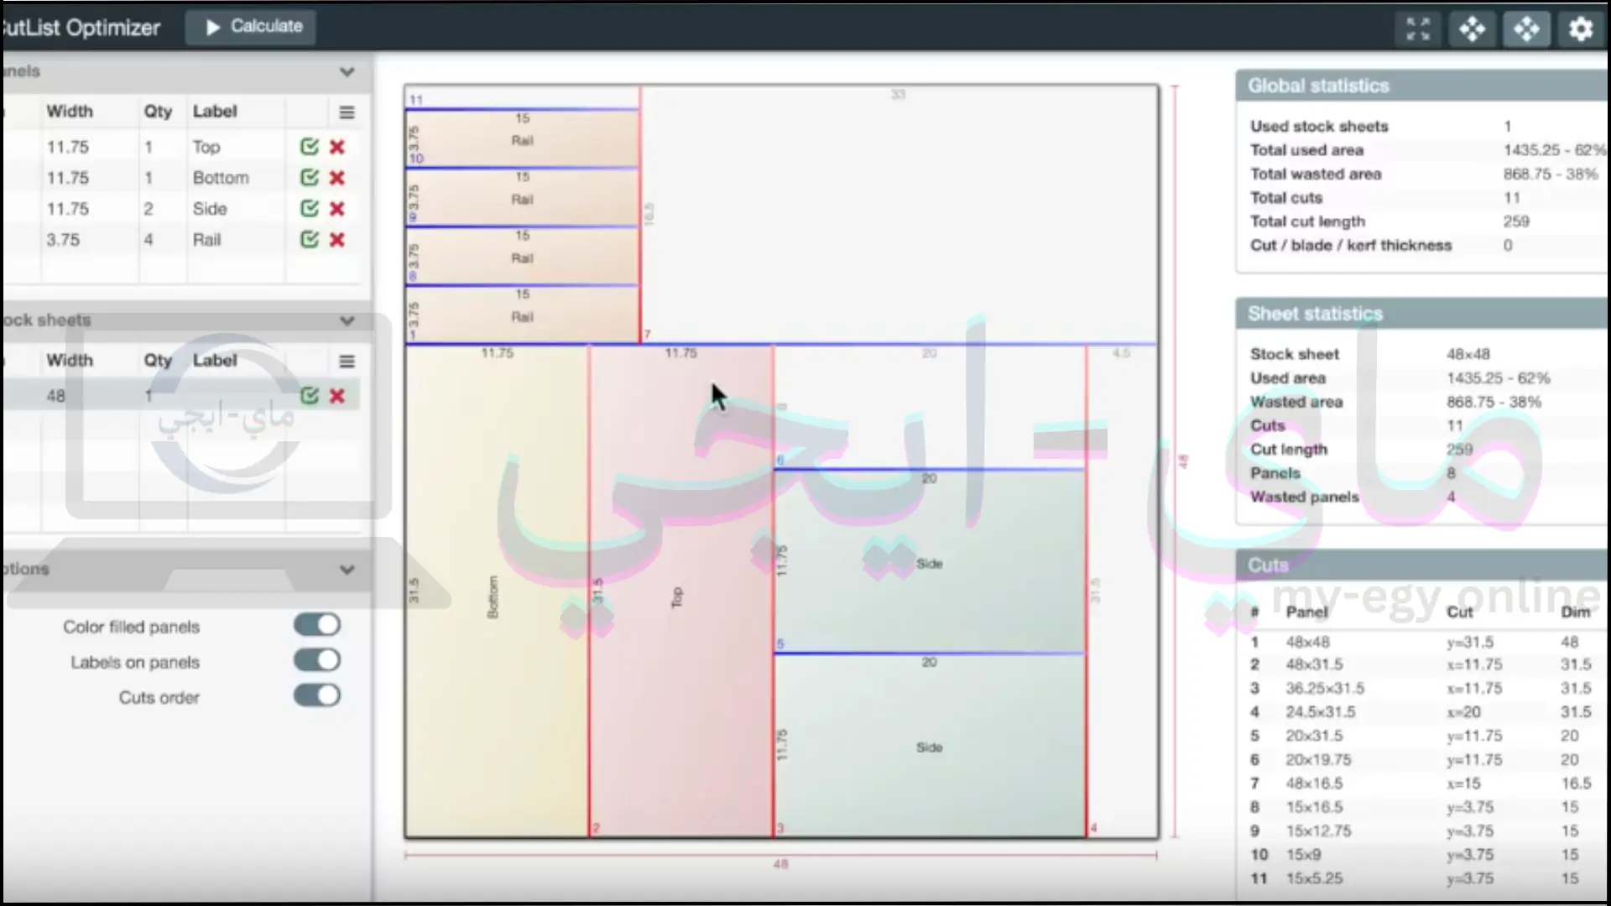Collapse the Panels section chevron
Viewport: 1611px width, 906px height.
click(347, 72)
